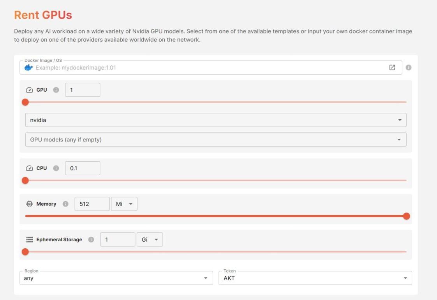The image size is (437, 300).
Task: Open the Memory unit Mi dropdown
Action: click(124, 204)
